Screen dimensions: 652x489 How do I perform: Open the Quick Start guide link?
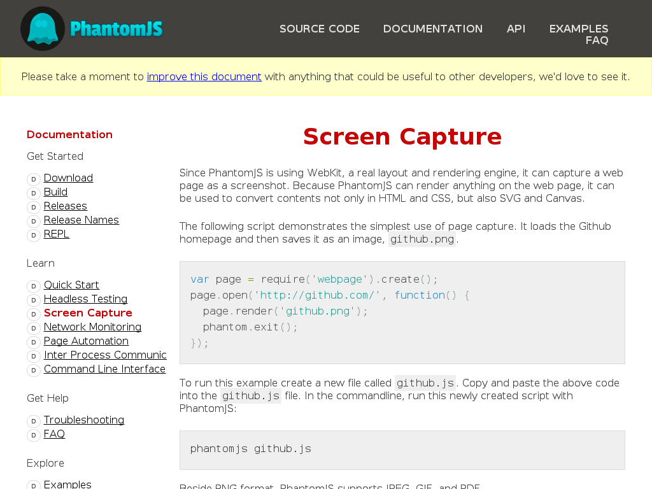[x=71, y=285]
